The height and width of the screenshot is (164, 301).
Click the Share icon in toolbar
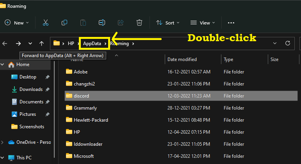click(121, 23)
